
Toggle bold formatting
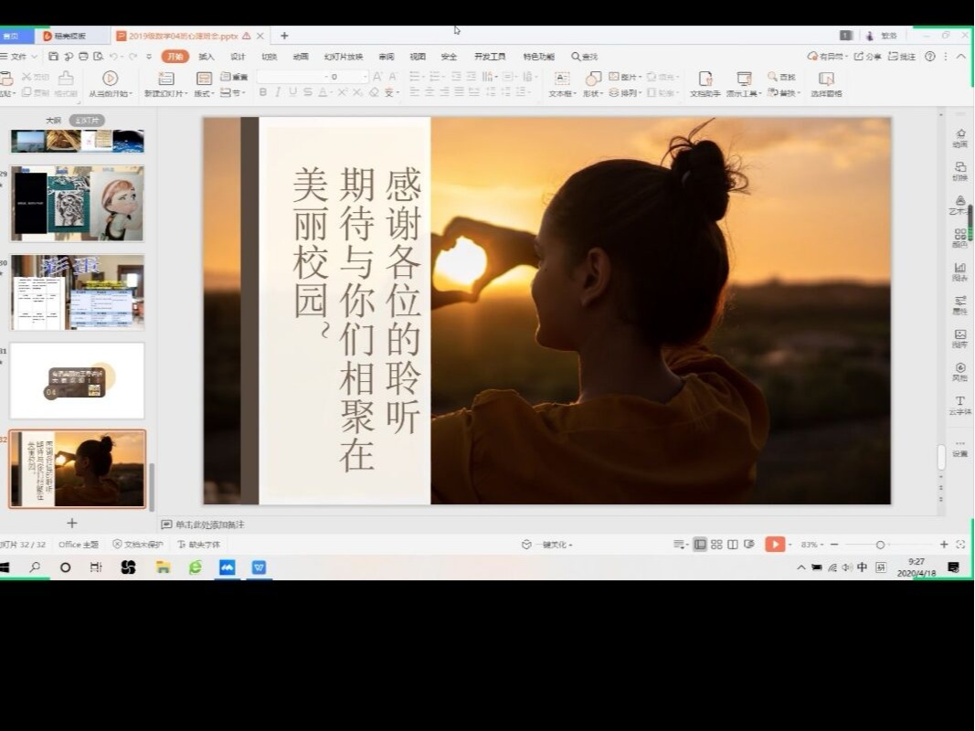click(263, 92)
